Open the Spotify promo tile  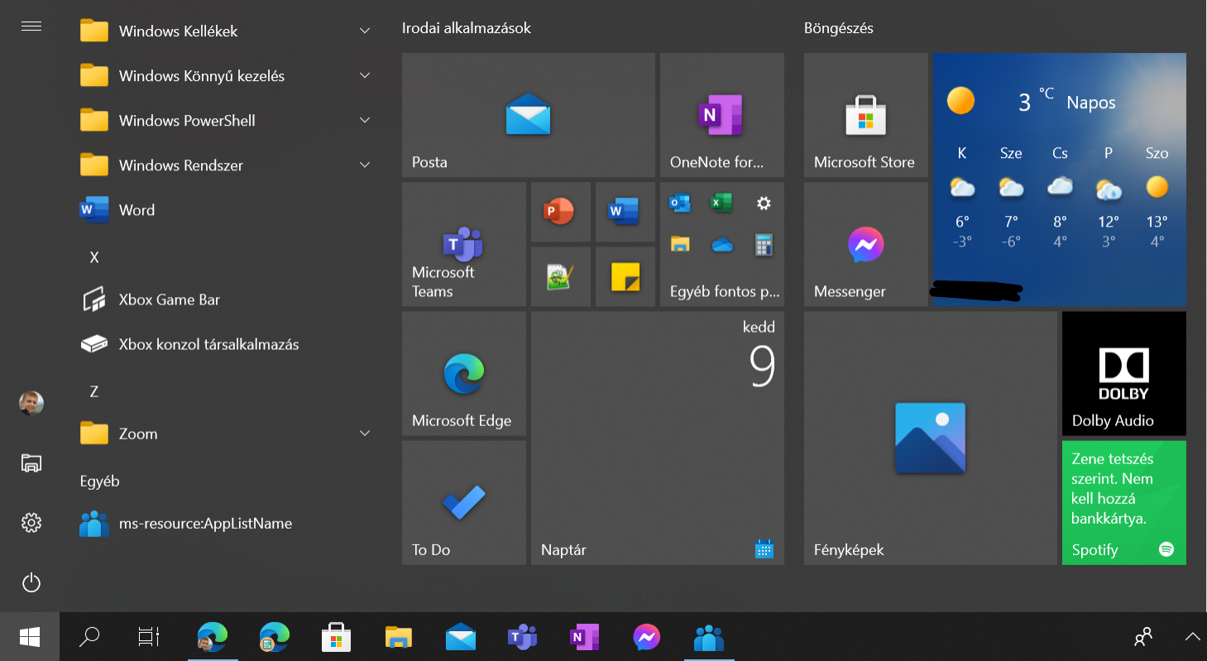pyautogui.click(x=1123, y=503)
